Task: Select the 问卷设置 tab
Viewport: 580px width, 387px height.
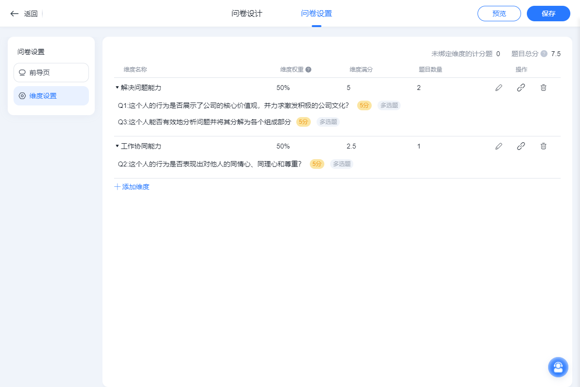Action: (317, 14)
